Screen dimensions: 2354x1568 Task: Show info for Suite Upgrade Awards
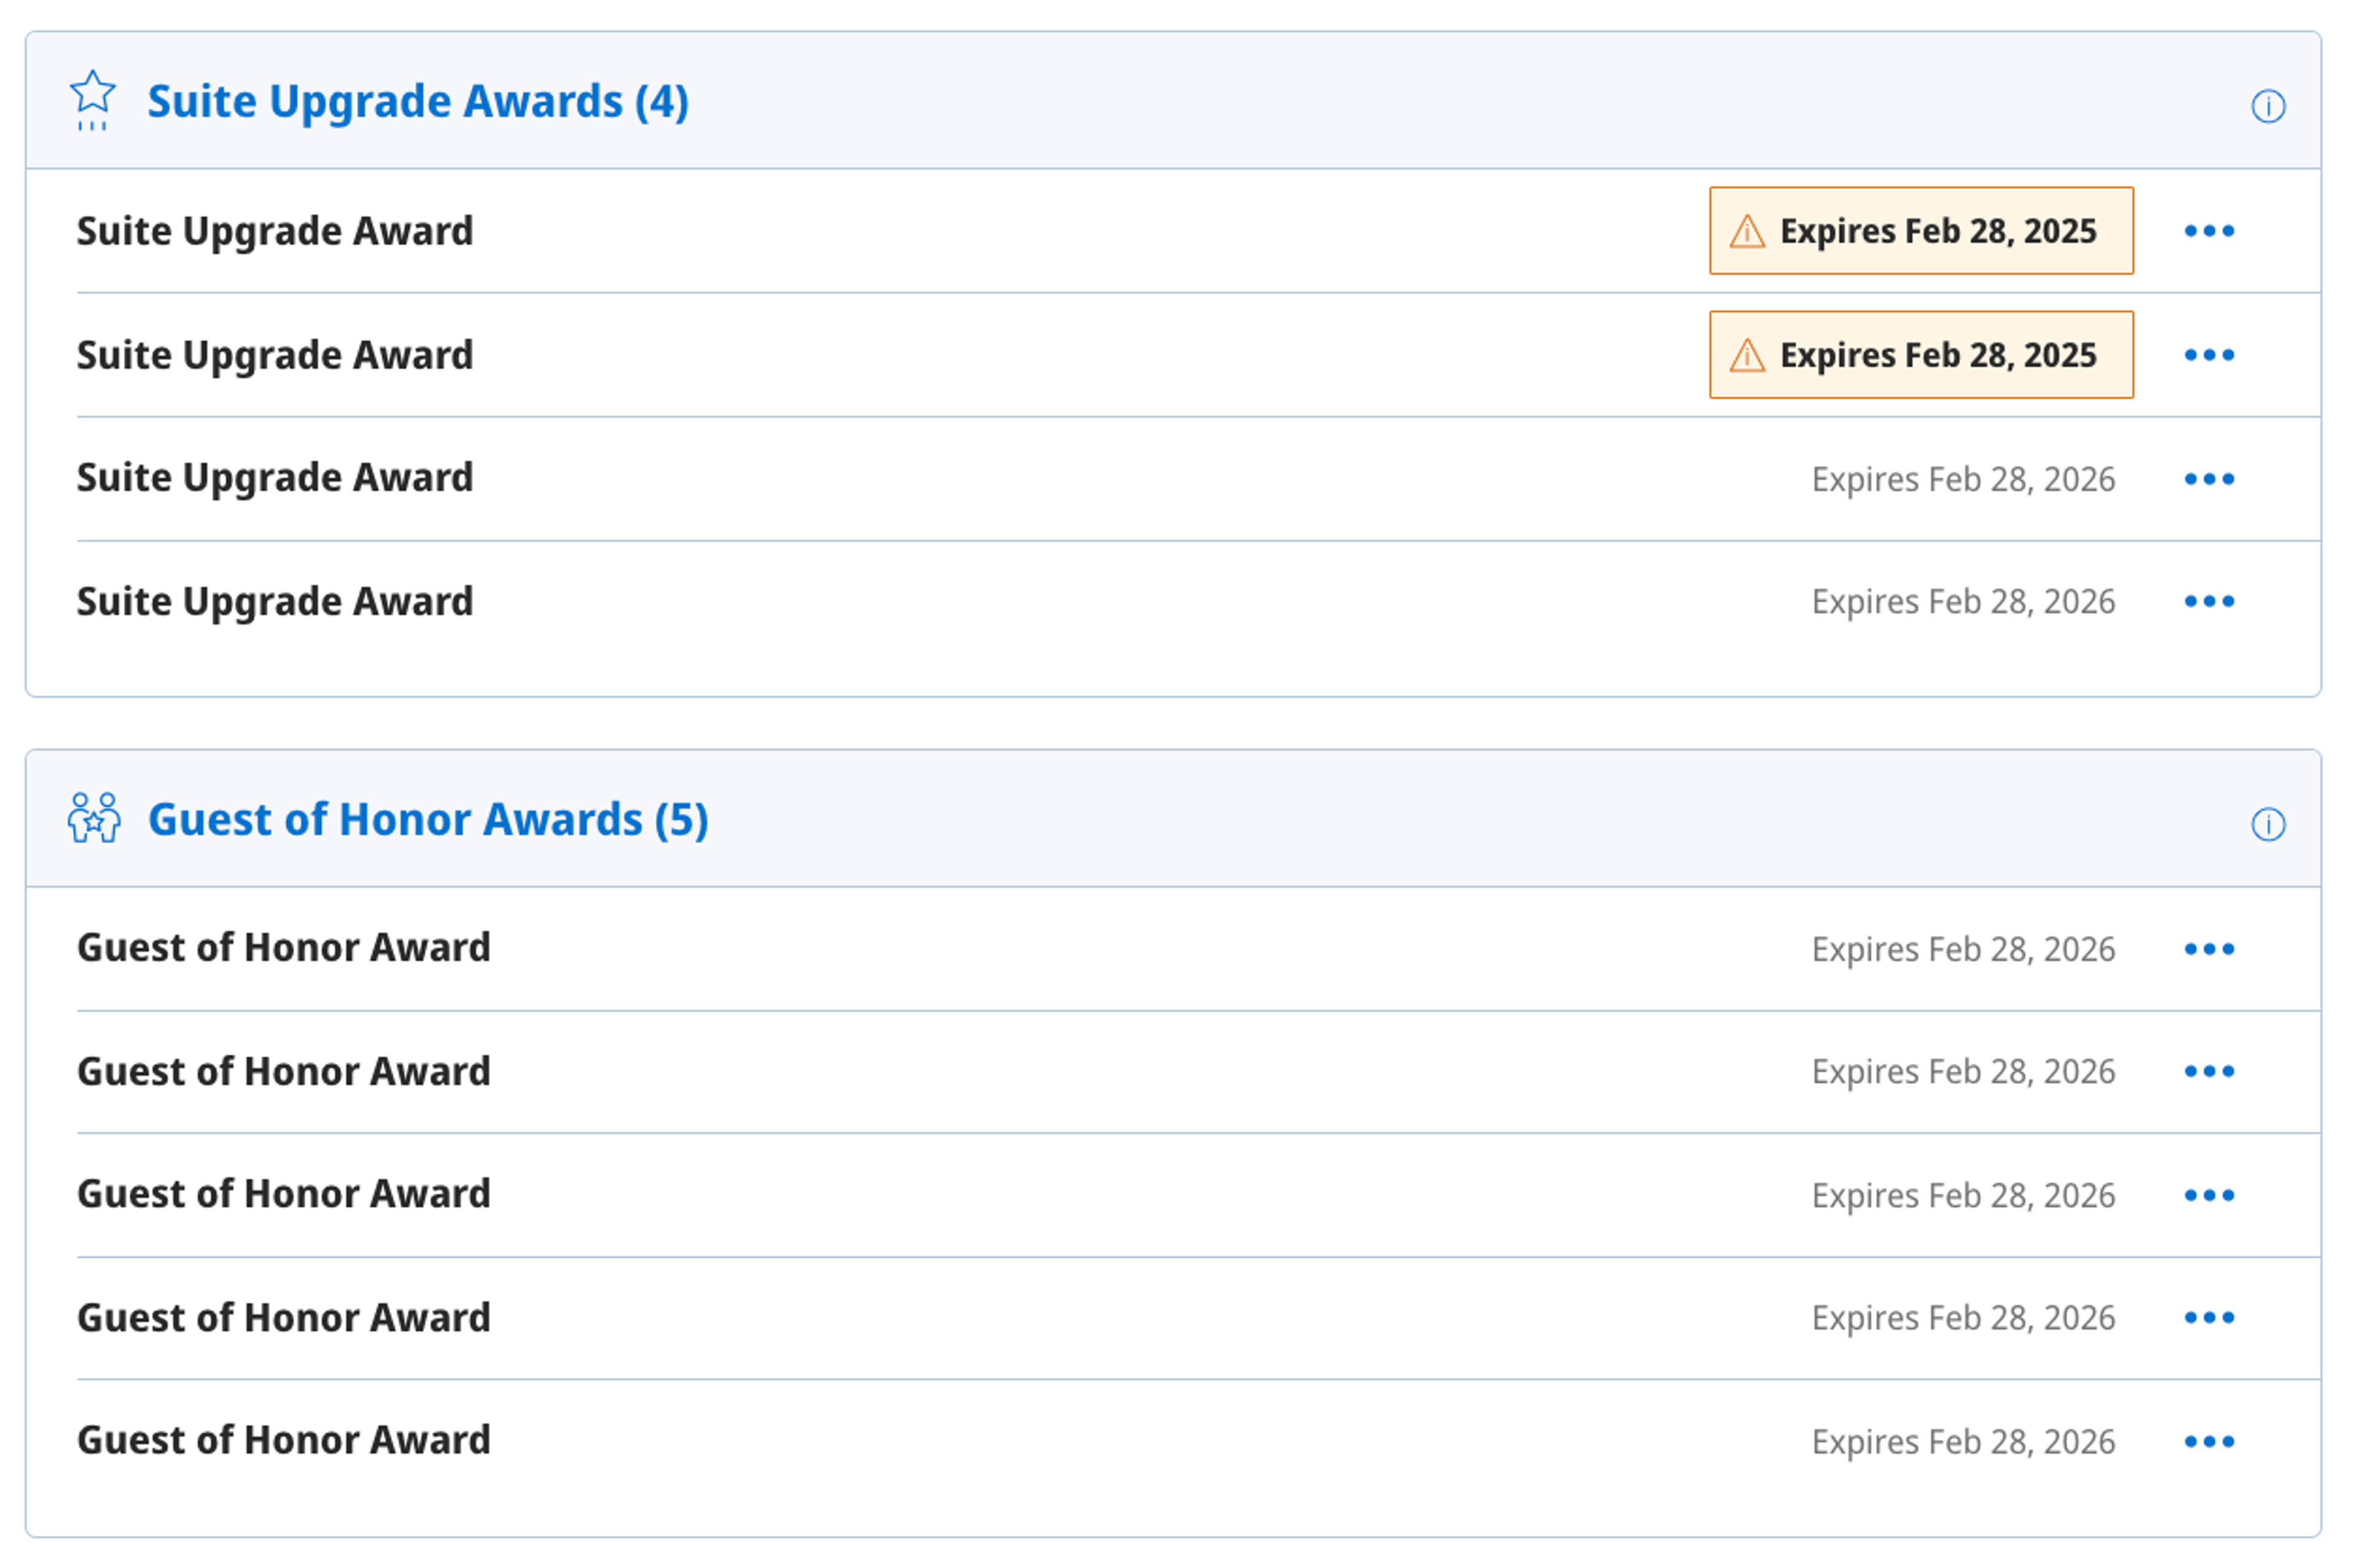click(x=2267, y=106)
